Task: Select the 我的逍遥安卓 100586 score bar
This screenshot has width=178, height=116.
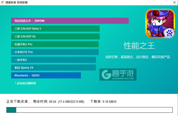Action: (70, 21)
